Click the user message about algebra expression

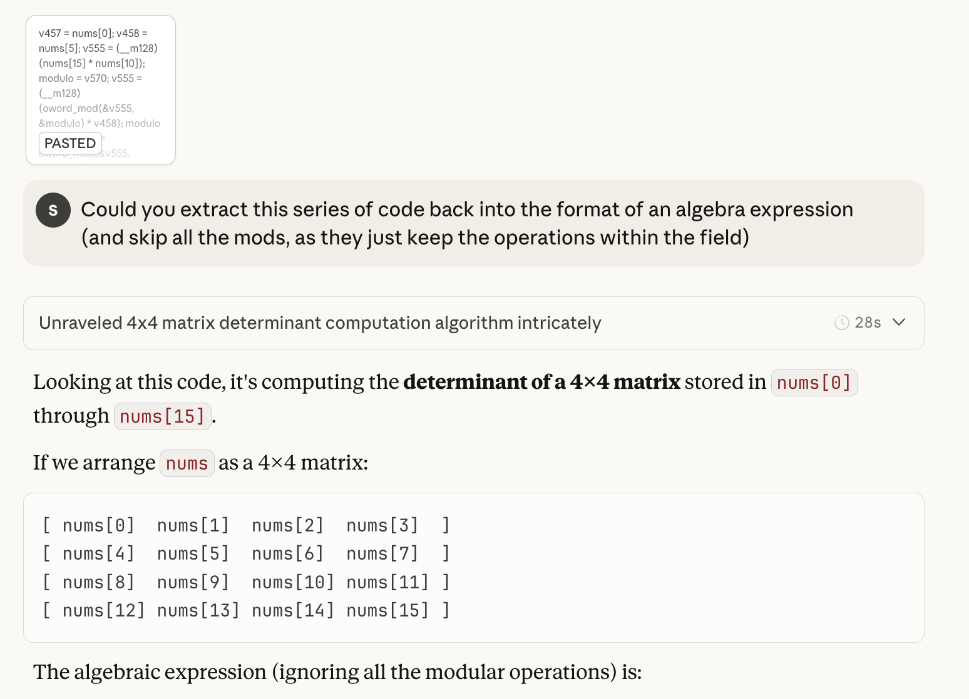click(466, 223)
